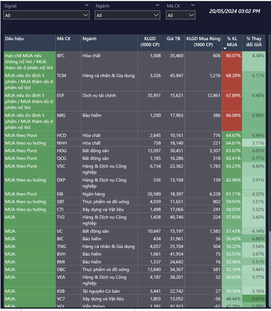Sort by KLGD Mua Ròng column header

point(203,42)
